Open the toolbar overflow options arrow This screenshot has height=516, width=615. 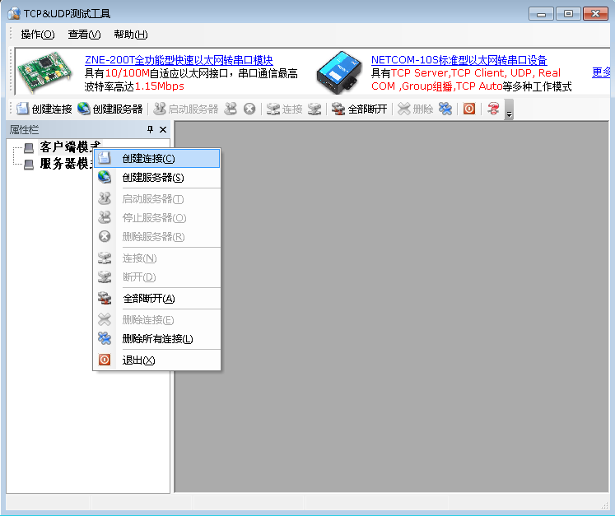point(509,109)
